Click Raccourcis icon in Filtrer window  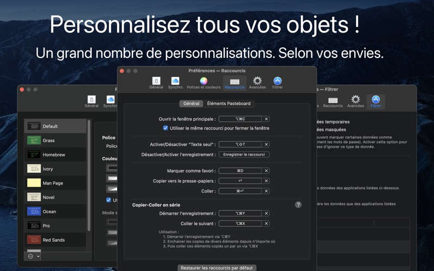(x=333, y=102)
